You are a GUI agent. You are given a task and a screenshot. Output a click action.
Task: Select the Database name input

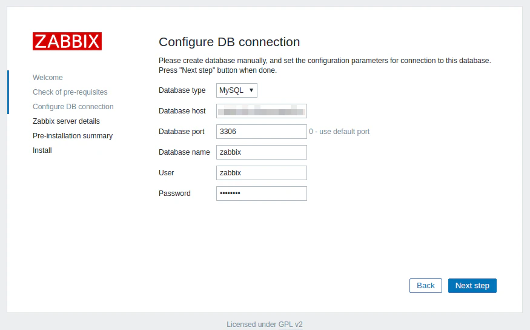pos(262,152)
